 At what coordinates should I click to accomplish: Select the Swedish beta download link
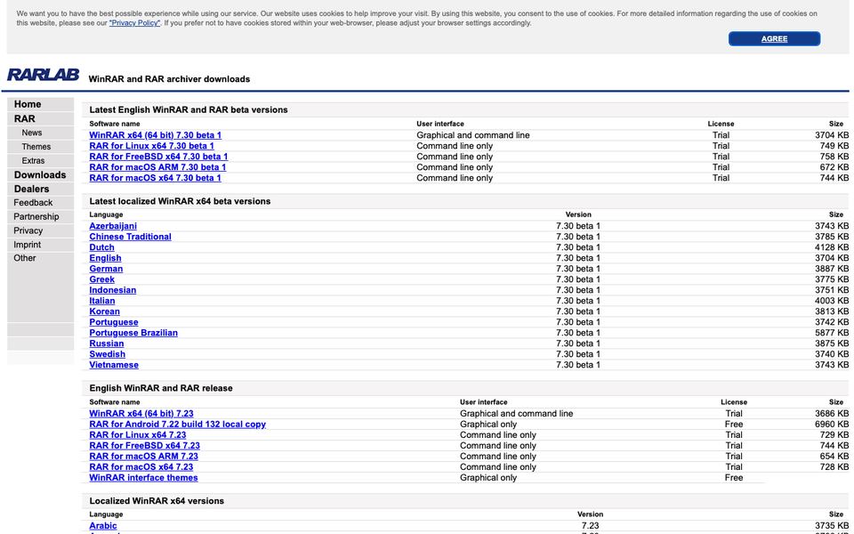[x=108, y=354]
